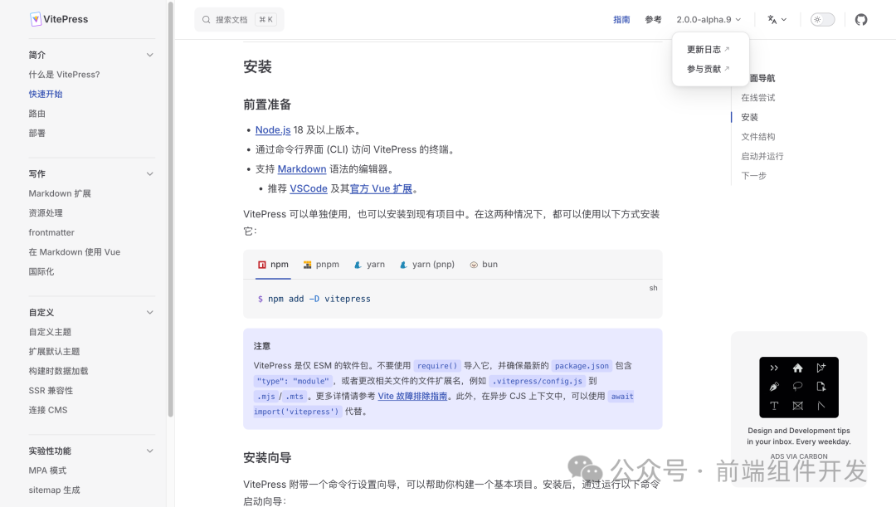
Task: Click the Carbon ad pen tool icon
Action: (774, 387)
